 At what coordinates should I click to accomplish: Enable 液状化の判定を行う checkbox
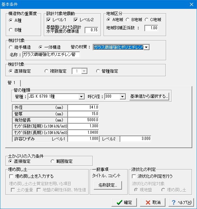coord(134,176)
